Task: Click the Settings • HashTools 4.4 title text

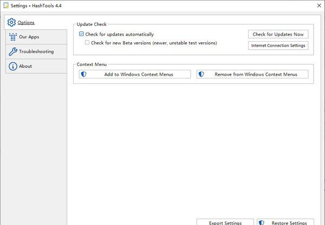Action: (36, 5)
